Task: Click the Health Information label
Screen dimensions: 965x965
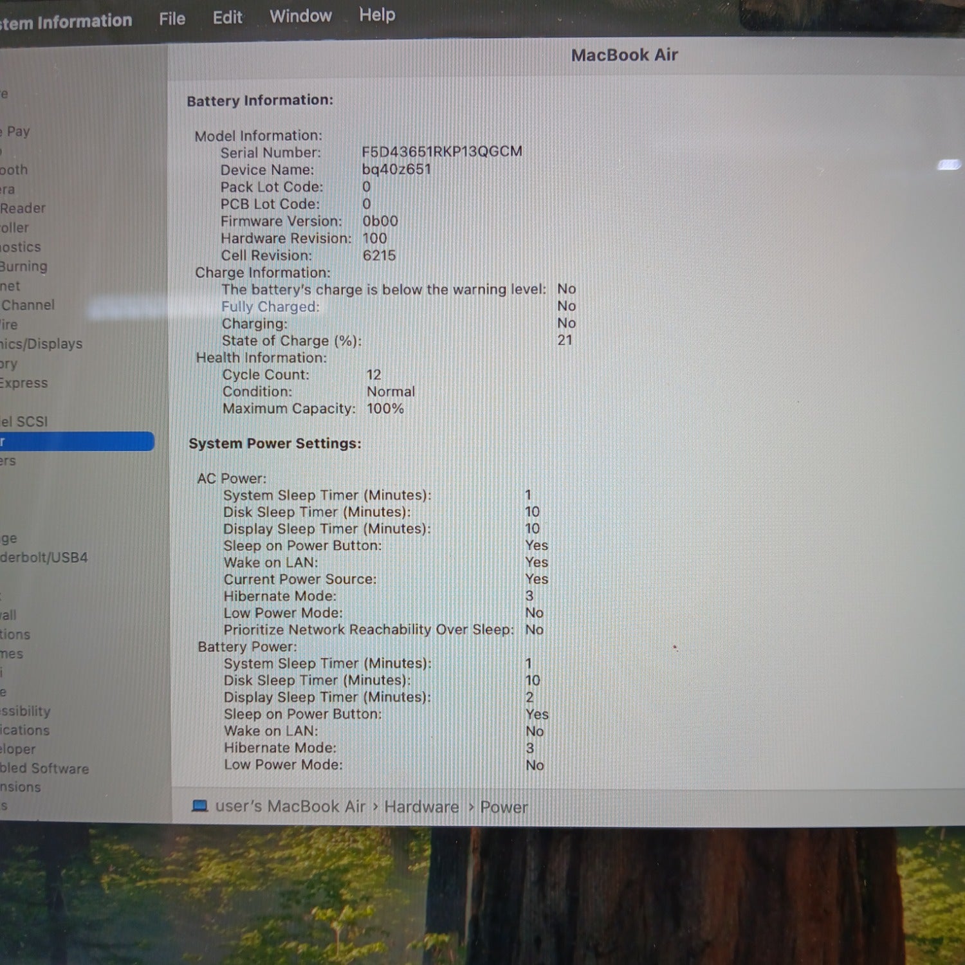Action: (261, 358)
